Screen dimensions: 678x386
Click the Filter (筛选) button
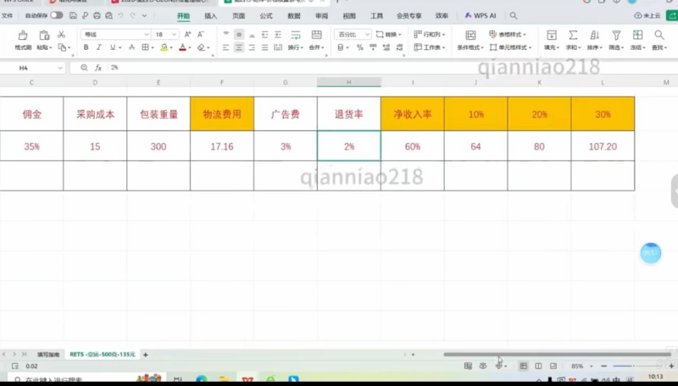click(x=616, y=40)
